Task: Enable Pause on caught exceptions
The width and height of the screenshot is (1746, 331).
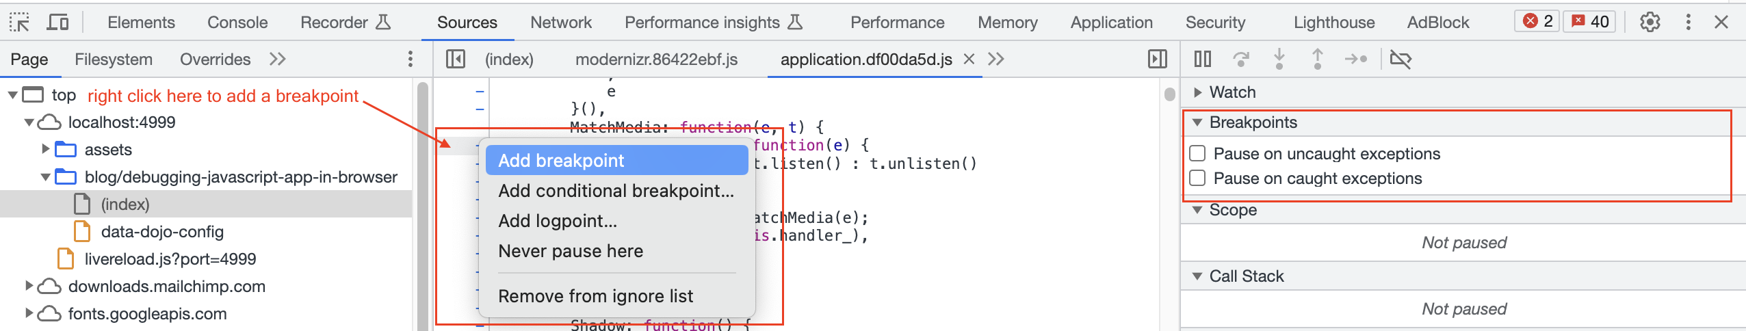Action: (x=1197, y=178)
